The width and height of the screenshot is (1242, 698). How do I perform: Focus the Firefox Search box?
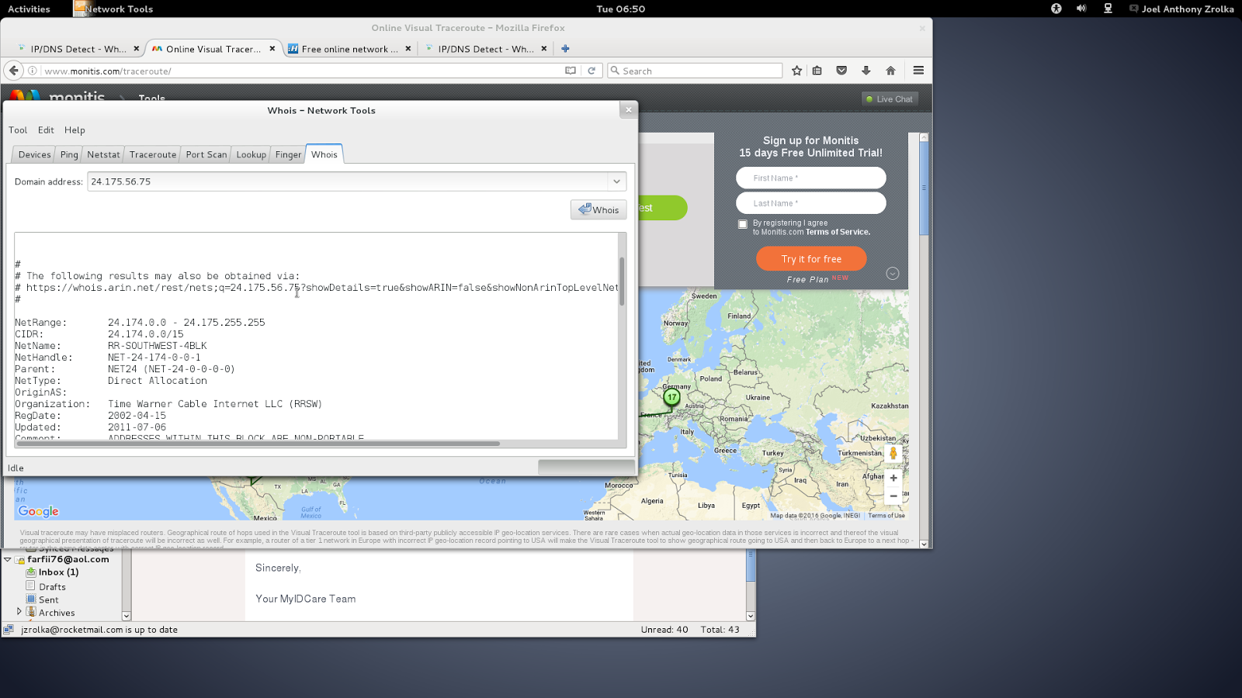point(695,71)
